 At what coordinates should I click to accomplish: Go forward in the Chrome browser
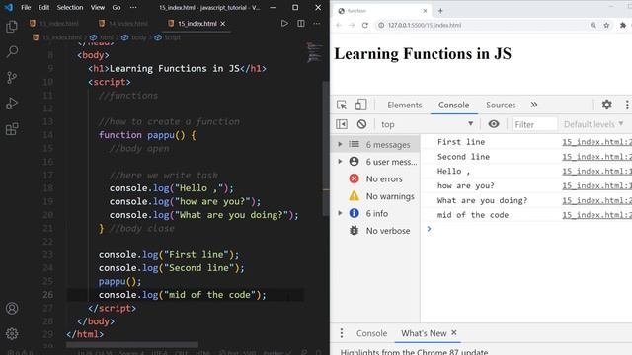click(352, 25)
